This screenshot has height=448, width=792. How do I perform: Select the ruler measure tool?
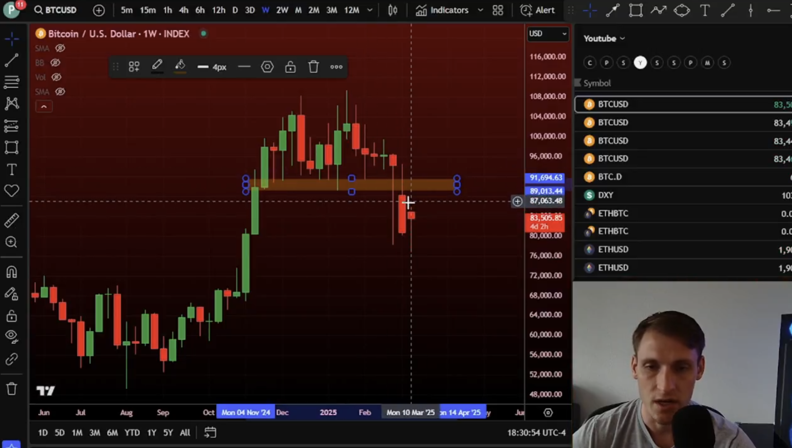[12, 220]
